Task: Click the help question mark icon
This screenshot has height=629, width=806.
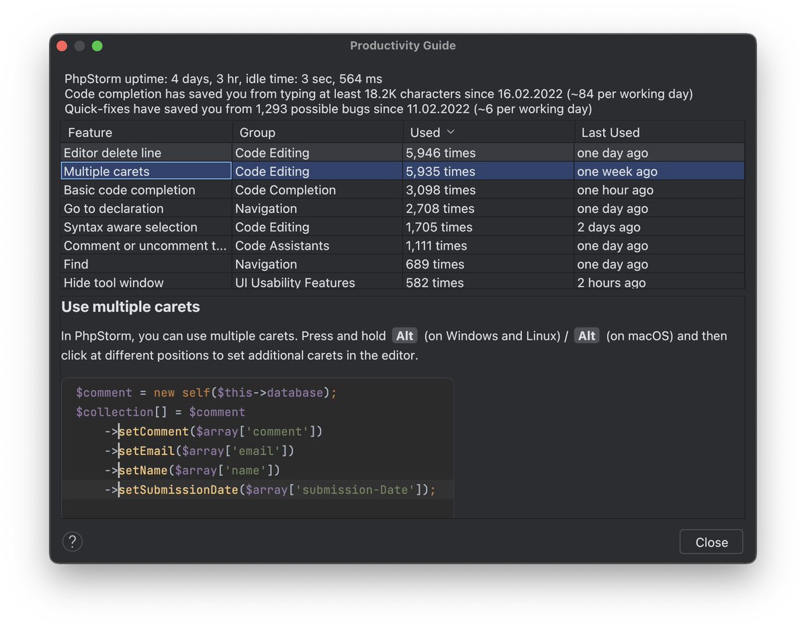Action: coord(73,542)
